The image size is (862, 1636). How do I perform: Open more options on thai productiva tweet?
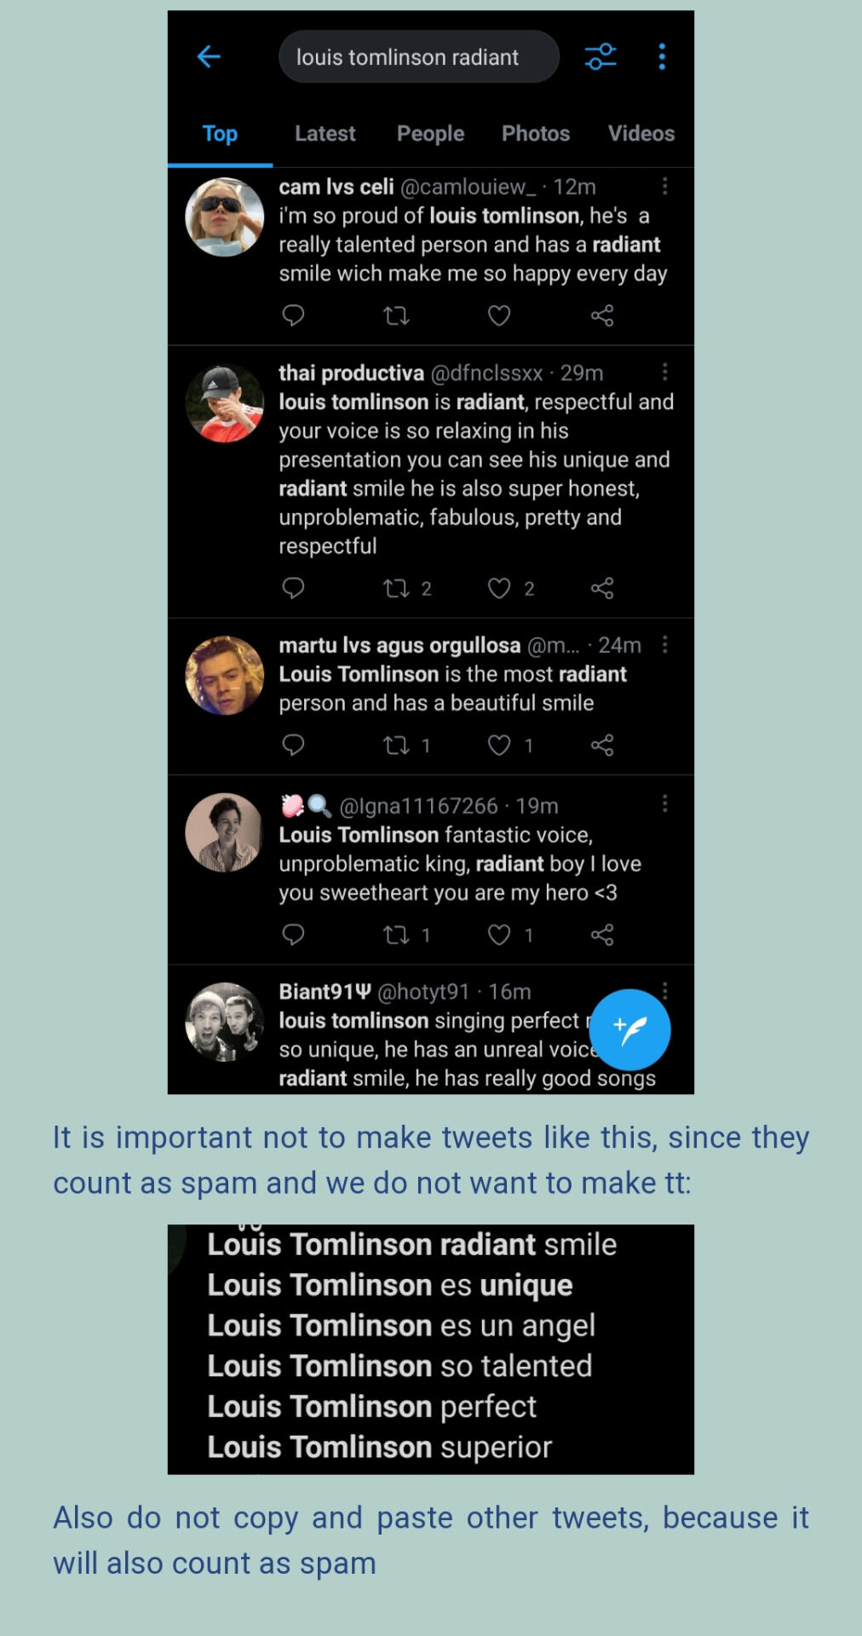pyautogui.click(x=664, y=372)
